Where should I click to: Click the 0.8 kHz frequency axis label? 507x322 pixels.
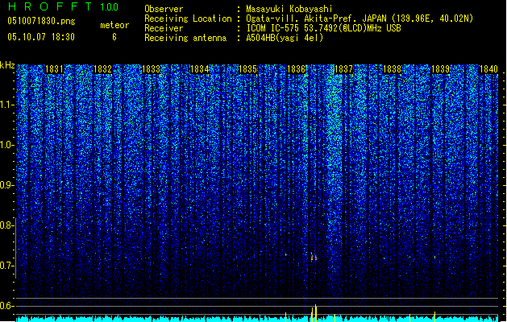(6, 225)
